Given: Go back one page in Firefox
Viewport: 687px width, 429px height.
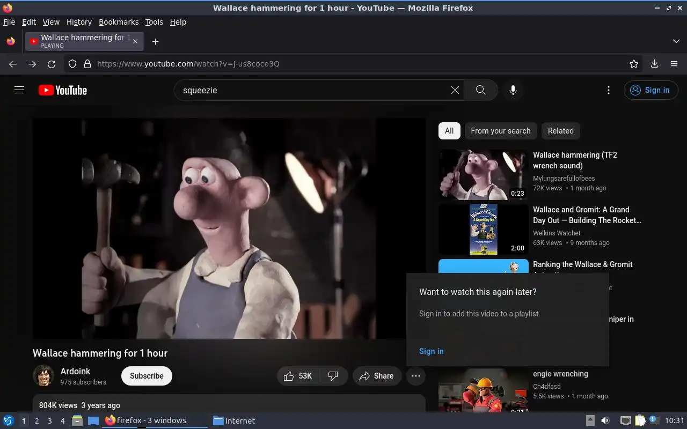Looking at the screenshot, I should click(13, 64).
